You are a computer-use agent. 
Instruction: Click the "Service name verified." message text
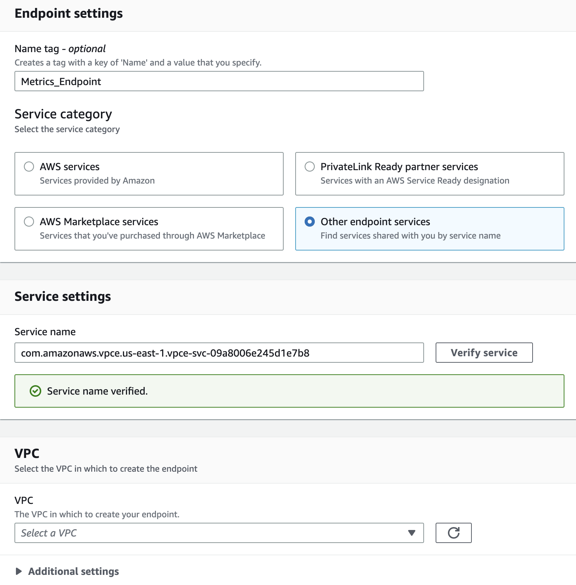[97, 391]
